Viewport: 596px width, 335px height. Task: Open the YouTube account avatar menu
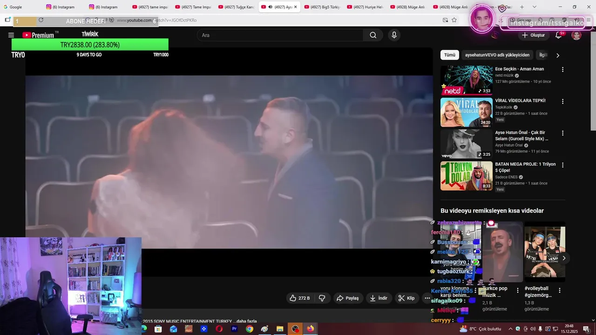576,35
